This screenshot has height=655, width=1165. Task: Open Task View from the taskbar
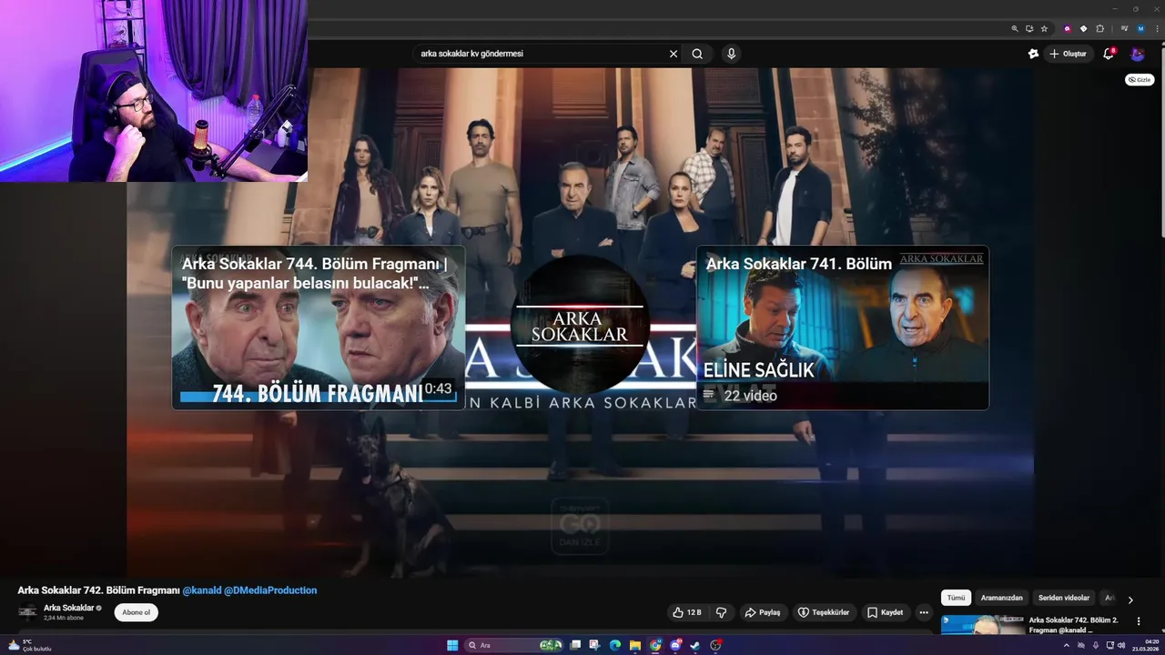click(575, 645)
